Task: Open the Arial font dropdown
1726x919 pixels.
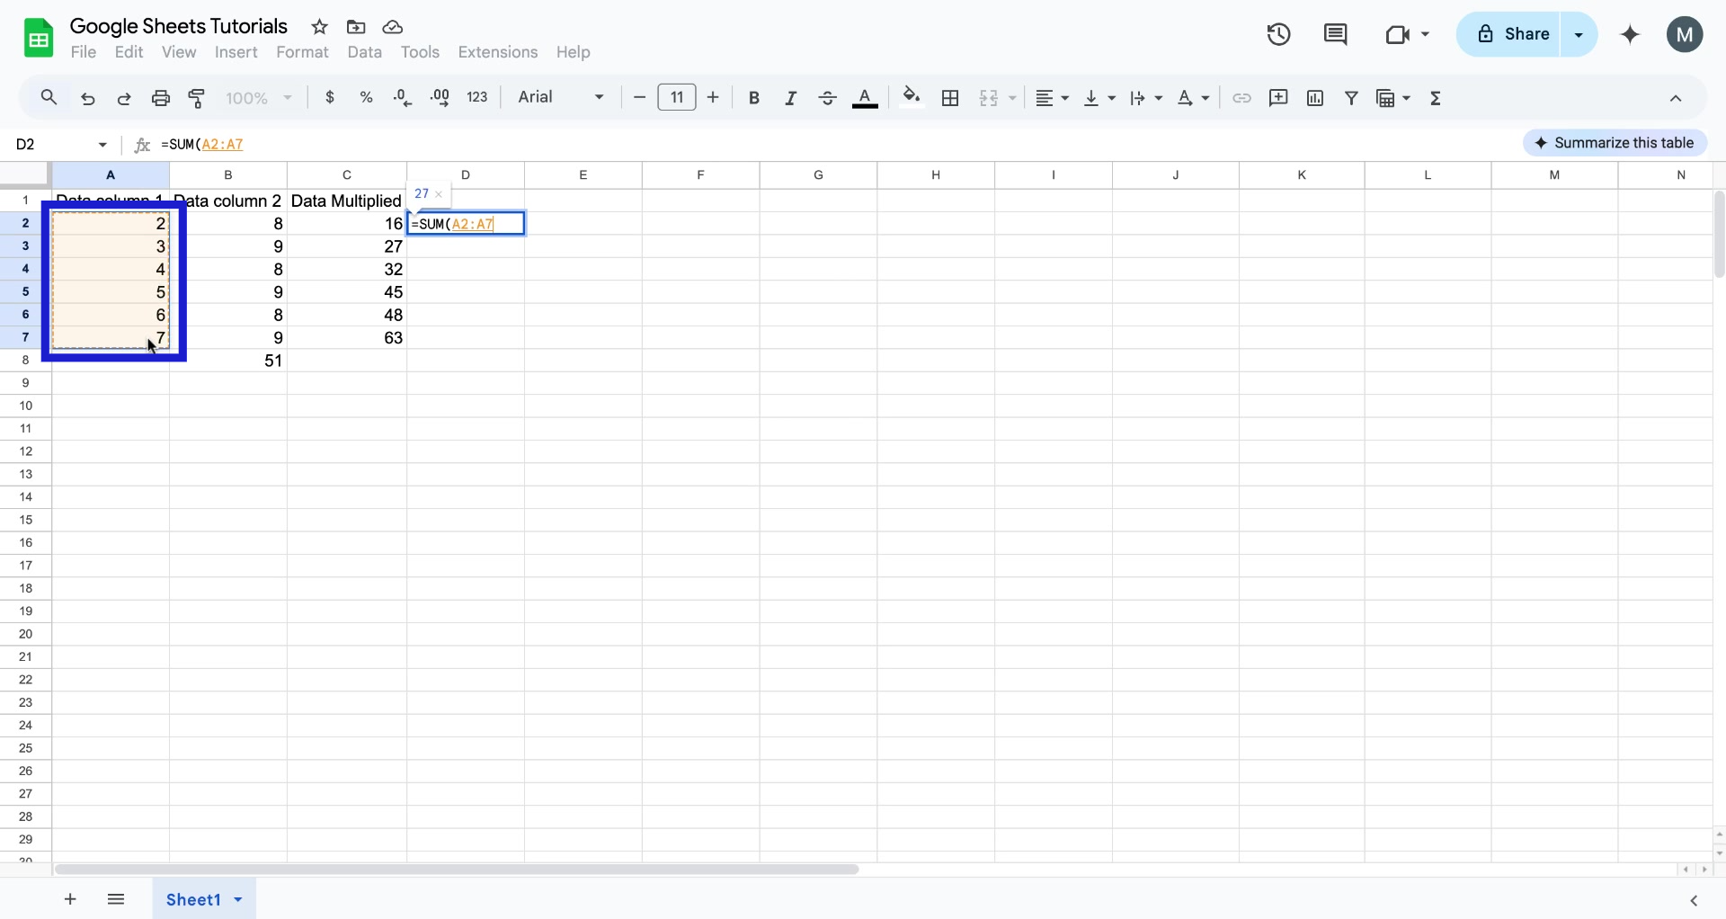Action: (x=559, y=98)
